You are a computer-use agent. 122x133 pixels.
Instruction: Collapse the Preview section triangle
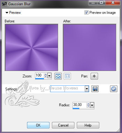[x=7, y=13]
